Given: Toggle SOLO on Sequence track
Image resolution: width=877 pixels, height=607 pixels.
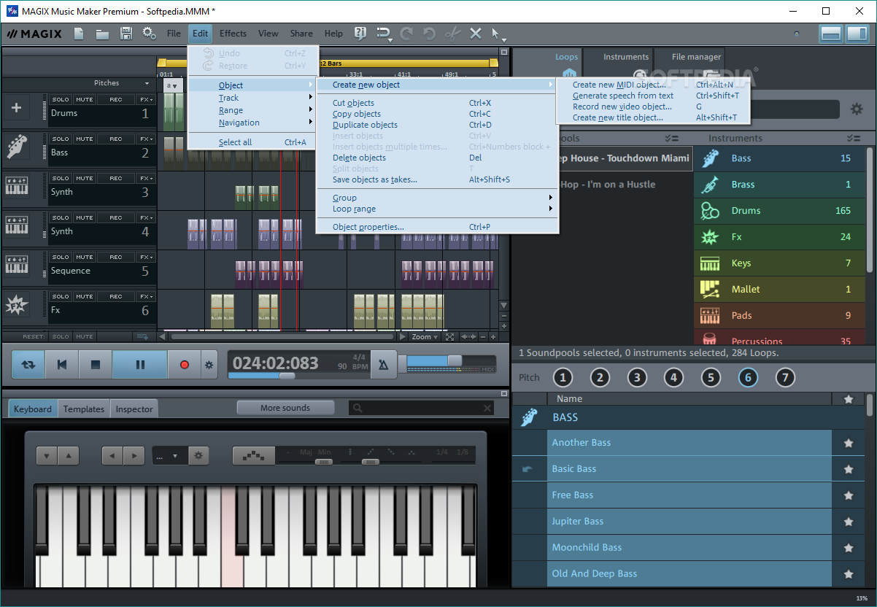Looking at the screenshot, I should click(x=61, y=257).
